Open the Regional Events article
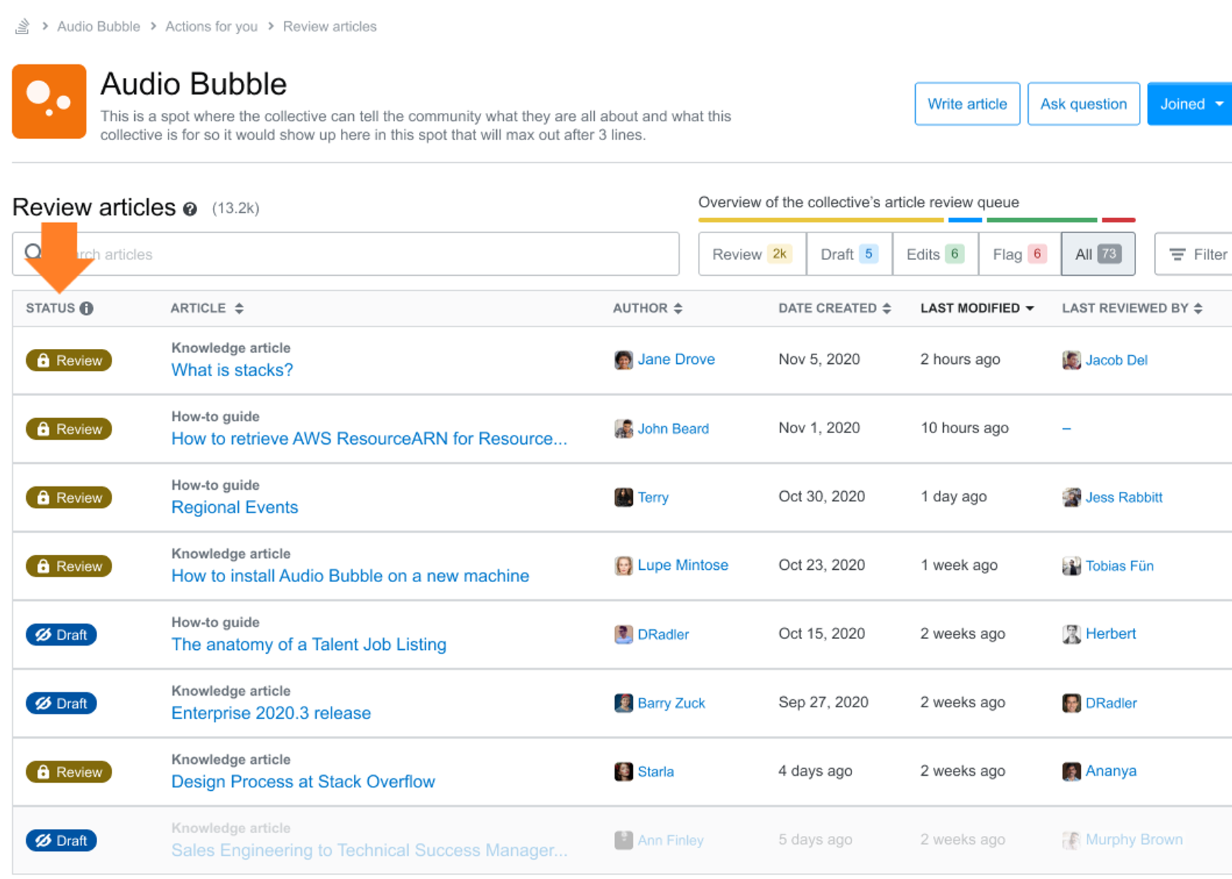Viewport: 1232px width, 879px height. [x=235, y=508]
